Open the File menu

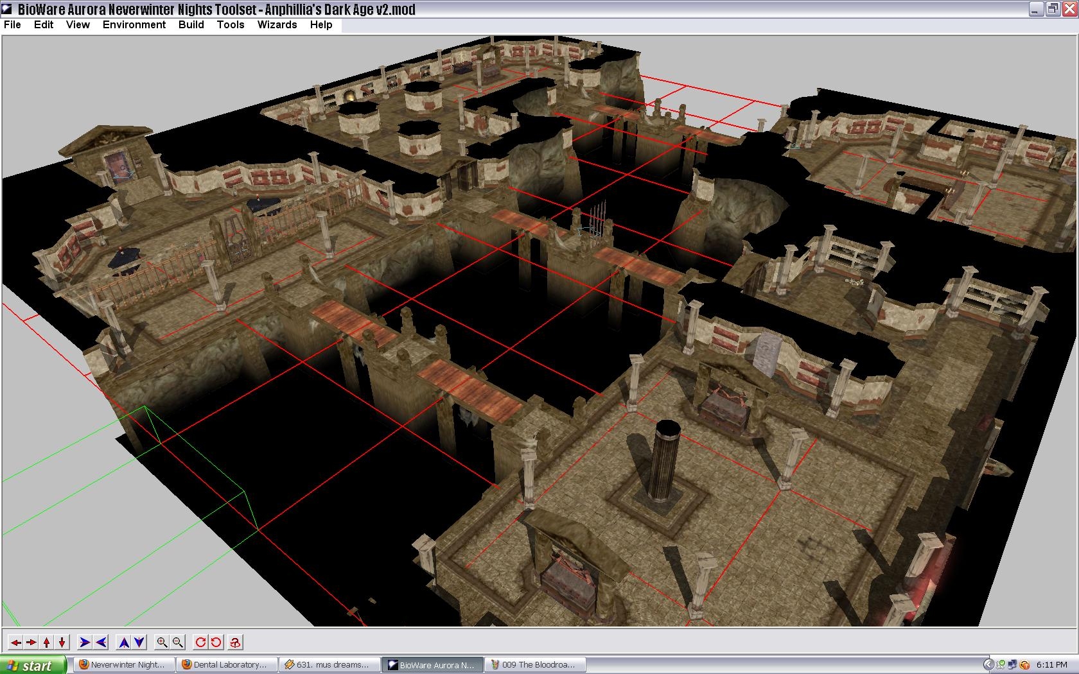coord(12,24)
